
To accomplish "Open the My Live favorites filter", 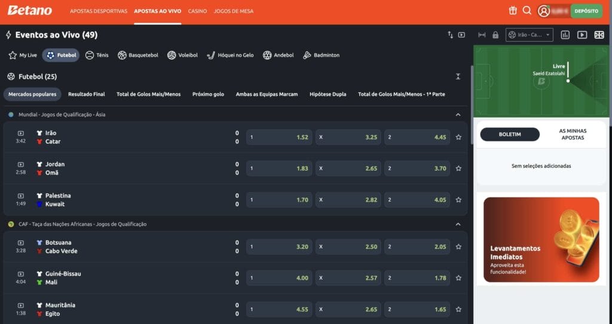I will tap(23, 55).
